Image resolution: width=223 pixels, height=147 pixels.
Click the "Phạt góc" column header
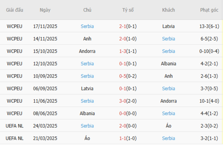coord(209,10)
